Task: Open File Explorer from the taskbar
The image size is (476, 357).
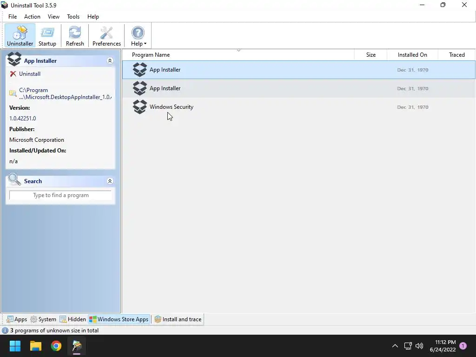Action: (x=35, y=346)
